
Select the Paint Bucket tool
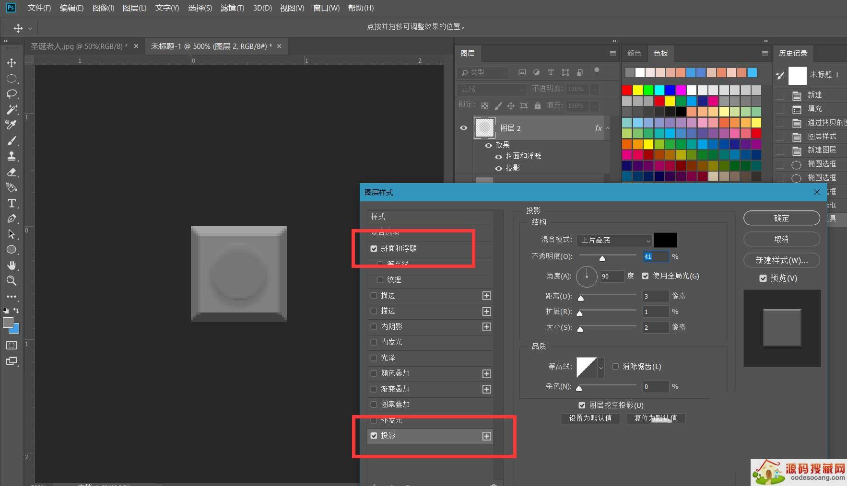pyautogui.click(x=12, y=187)
